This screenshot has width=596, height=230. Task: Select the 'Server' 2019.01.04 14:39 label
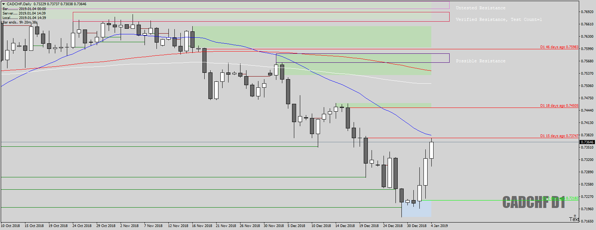pos(24,13)
